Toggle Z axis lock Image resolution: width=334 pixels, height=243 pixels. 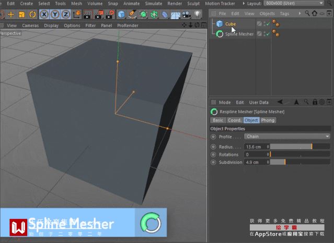[x=66, y=15]
